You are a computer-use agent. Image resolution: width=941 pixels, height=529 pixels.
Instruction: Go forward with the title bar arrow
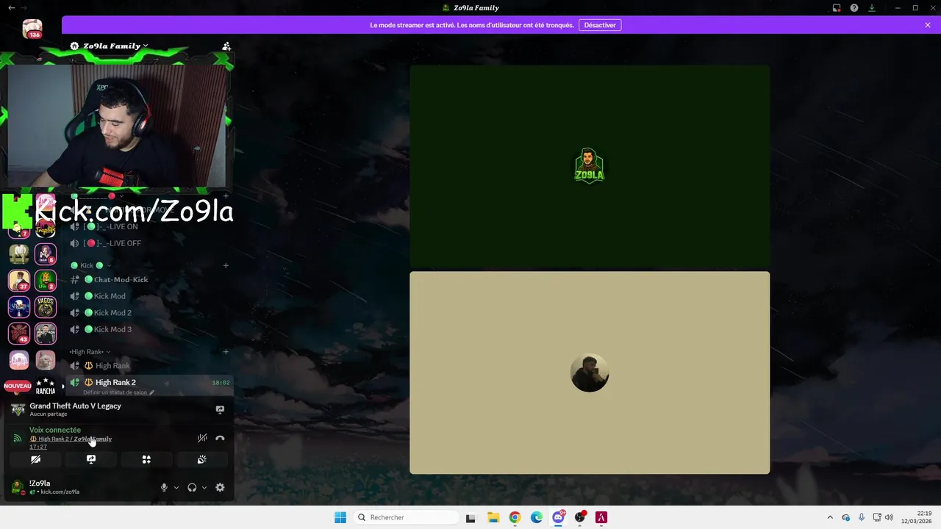23,7
